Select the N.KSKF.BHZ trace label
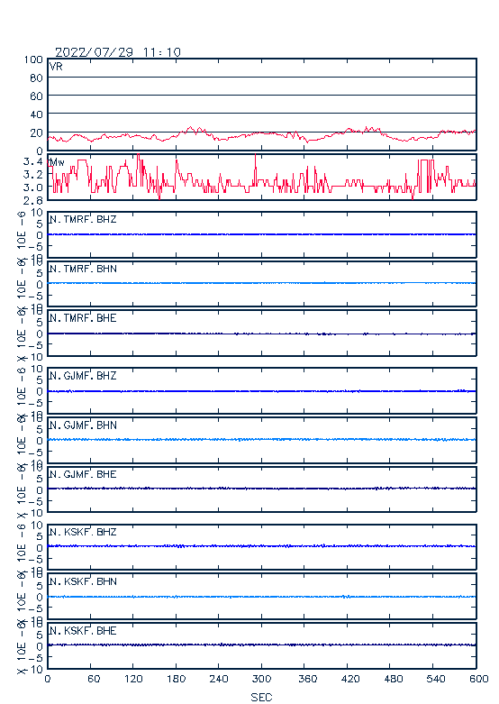This screenshot has width=499, height=704. [83, 532]
